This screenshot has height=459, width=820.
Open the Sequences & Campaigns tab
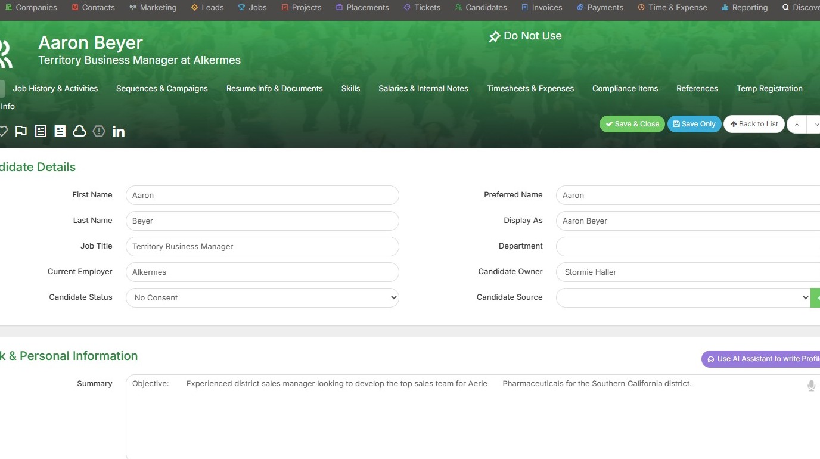[162, 88]
